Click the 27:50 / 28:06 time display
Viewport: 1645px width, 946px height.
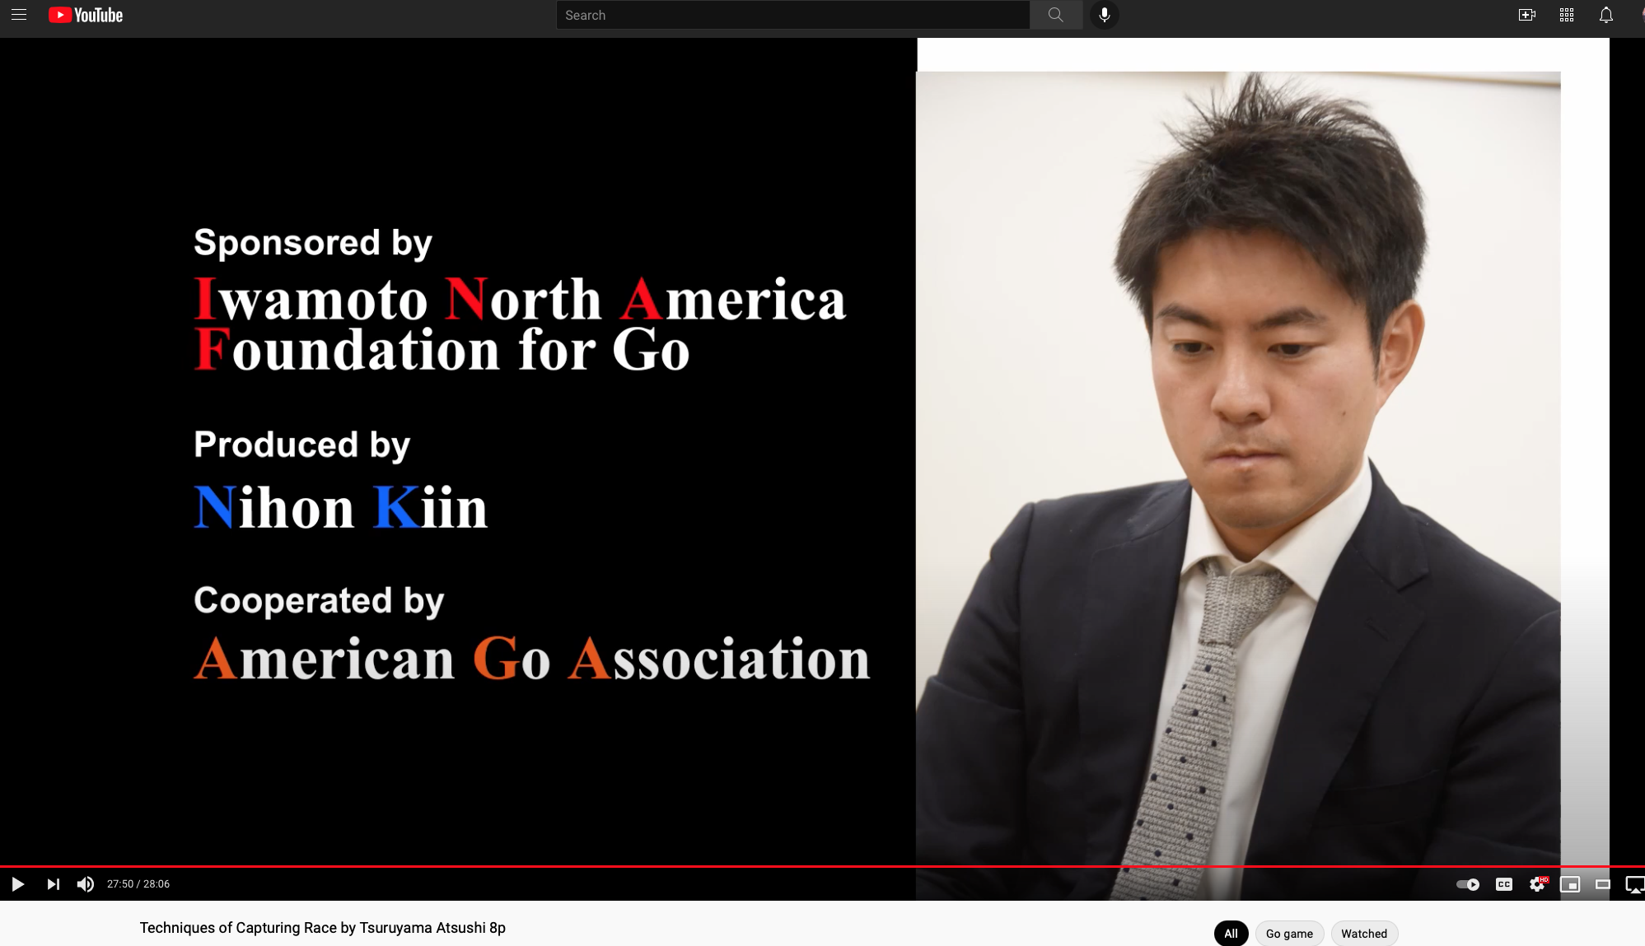(138, 884)
